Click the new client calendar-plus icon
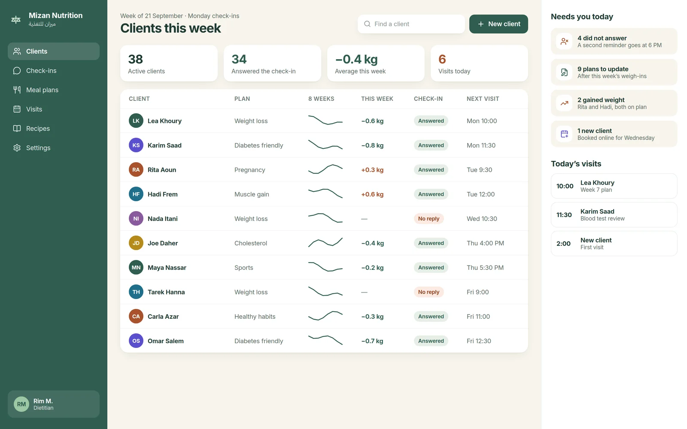Viewport: 687px width, 429px height. point(564,134)
